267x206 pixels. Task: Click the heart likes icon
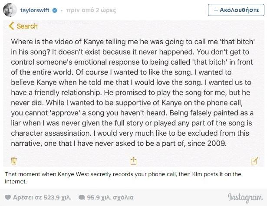click(x=7, y=196)
